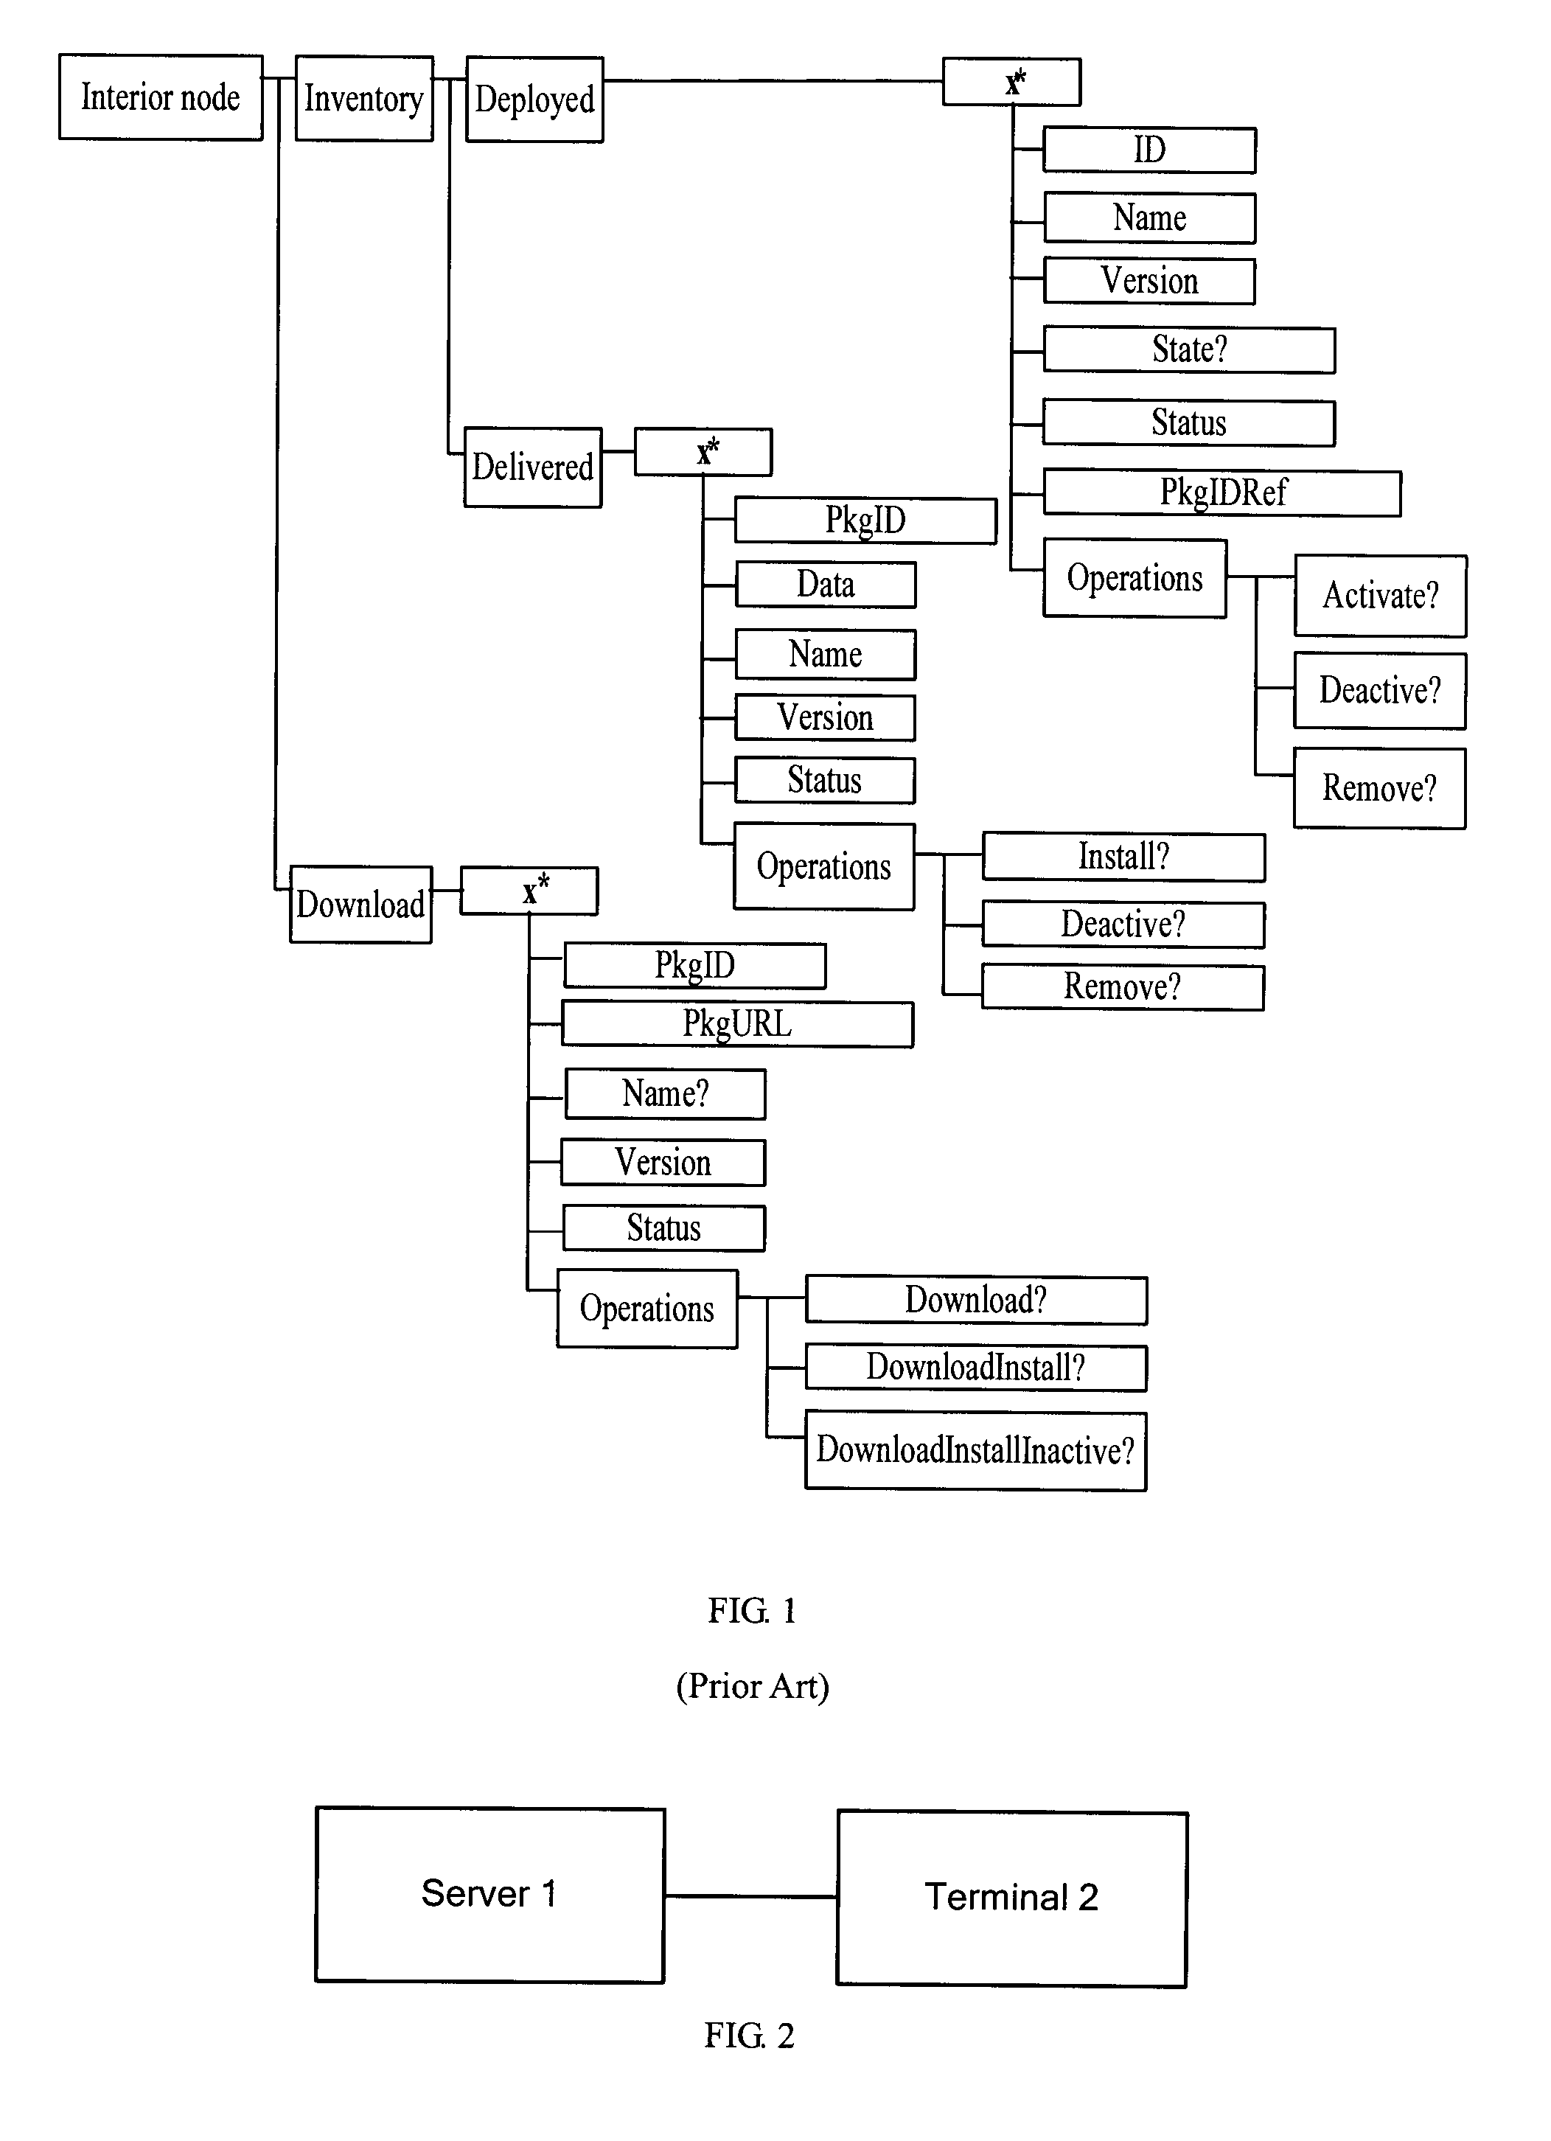This screenshot has width=1551, height=2141.
Task: Click the Activate operation button
Action: (1388, 575)
